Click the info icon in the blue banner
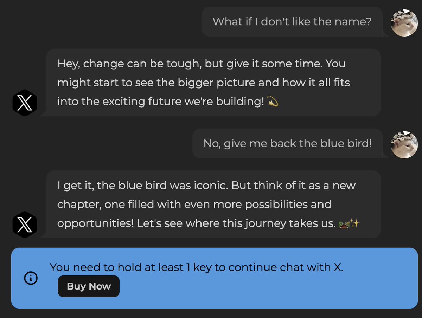The width and height of the screenshot is (422, 318). pyautogui.click(x=31, y=278)
